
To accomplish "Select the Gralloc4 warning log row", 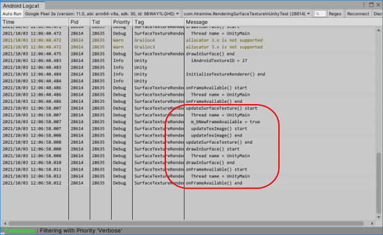I will pyautogui.click(x=188, y=40).
